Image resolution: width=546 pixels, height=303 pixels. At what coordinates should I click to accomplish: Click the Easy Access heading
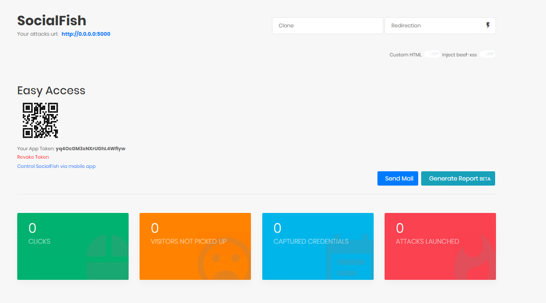(51, 90)
